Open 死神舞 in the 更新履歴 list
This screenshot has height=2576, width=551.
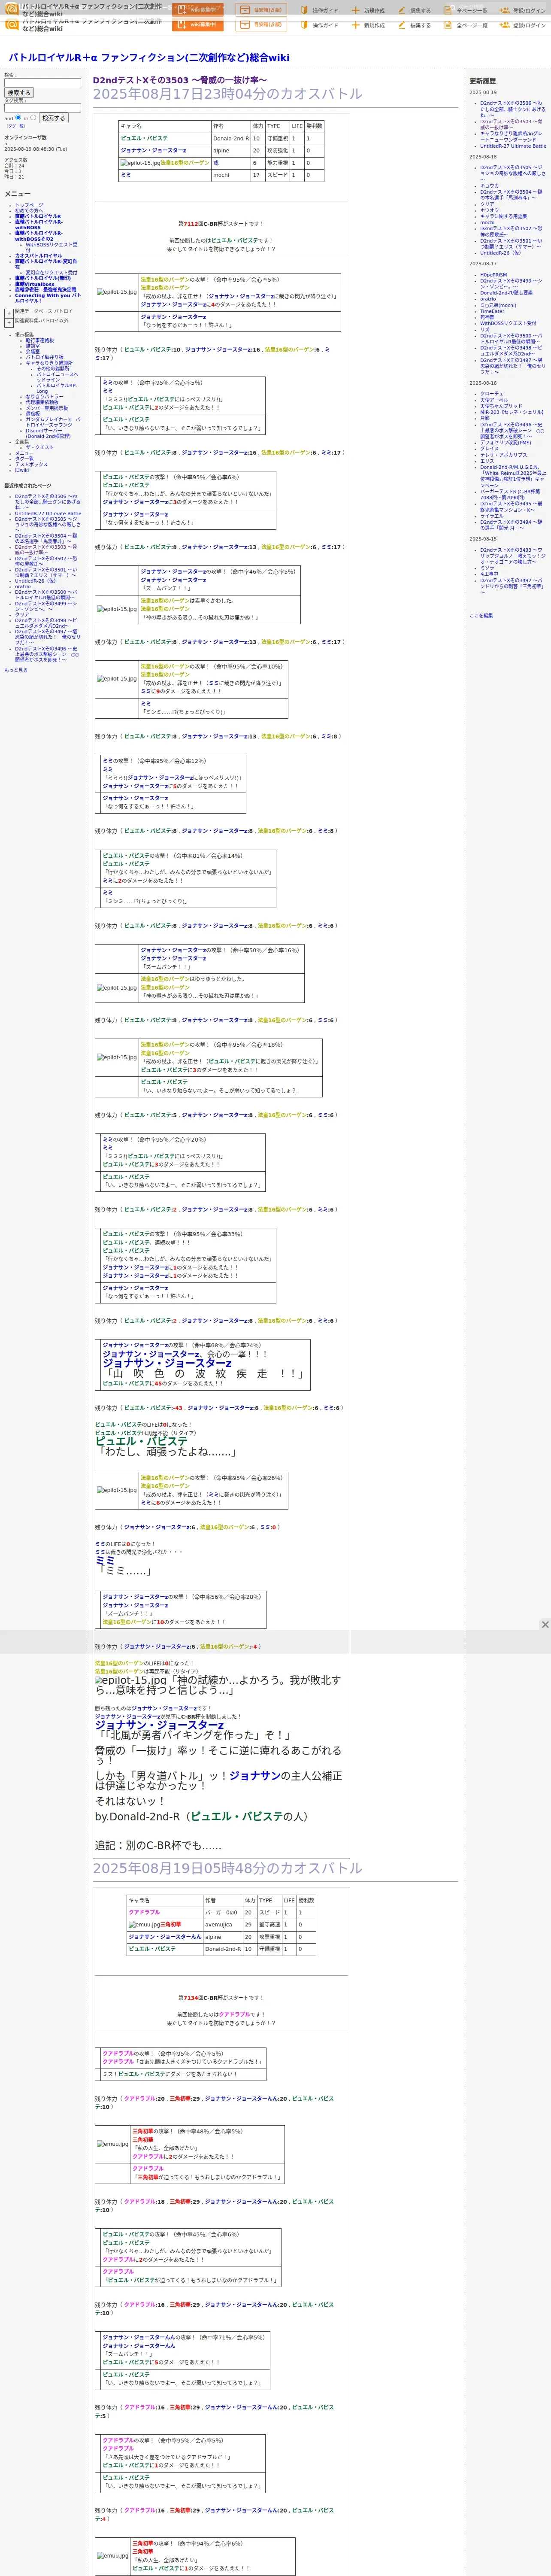[487, 317]
